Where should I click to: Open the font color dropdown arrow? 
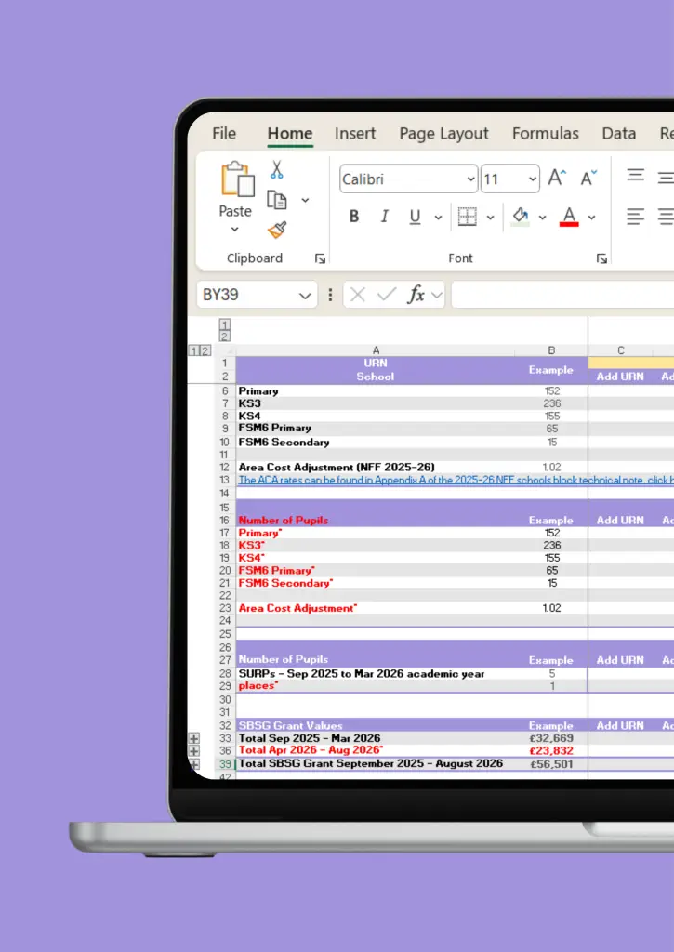tap(591, 218)
